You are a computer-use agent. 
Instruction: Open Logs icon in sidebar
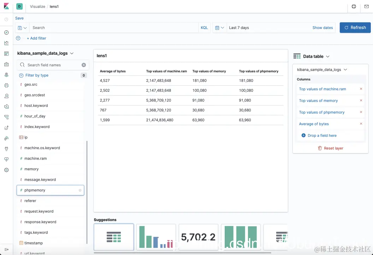tap(6, 107)
